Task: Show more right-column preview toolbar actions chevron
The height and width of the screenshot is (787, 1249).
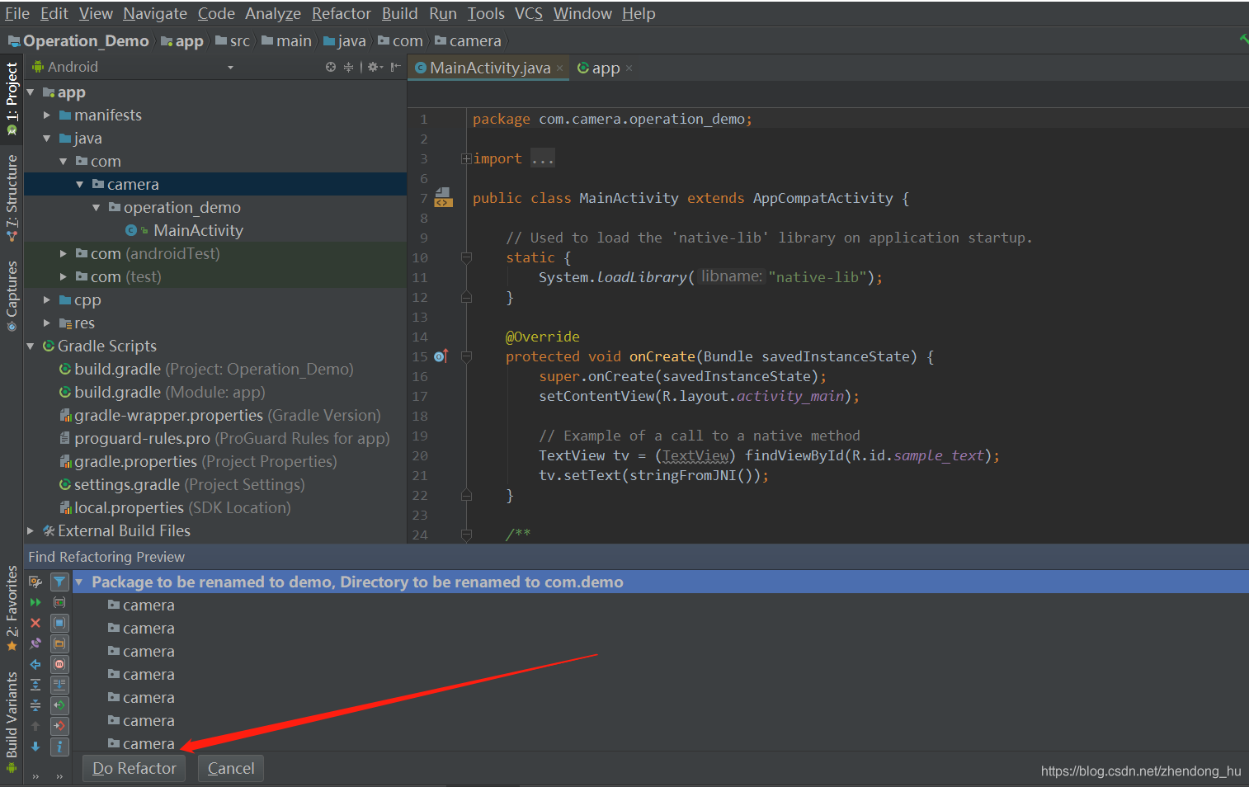Action: pos(59,775)
